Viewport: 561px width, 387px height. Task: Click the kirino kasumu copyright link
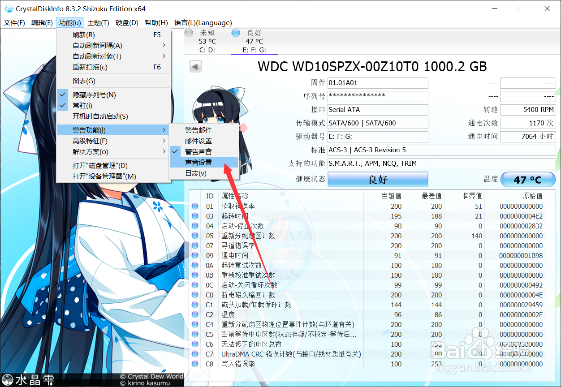point(145,383)
